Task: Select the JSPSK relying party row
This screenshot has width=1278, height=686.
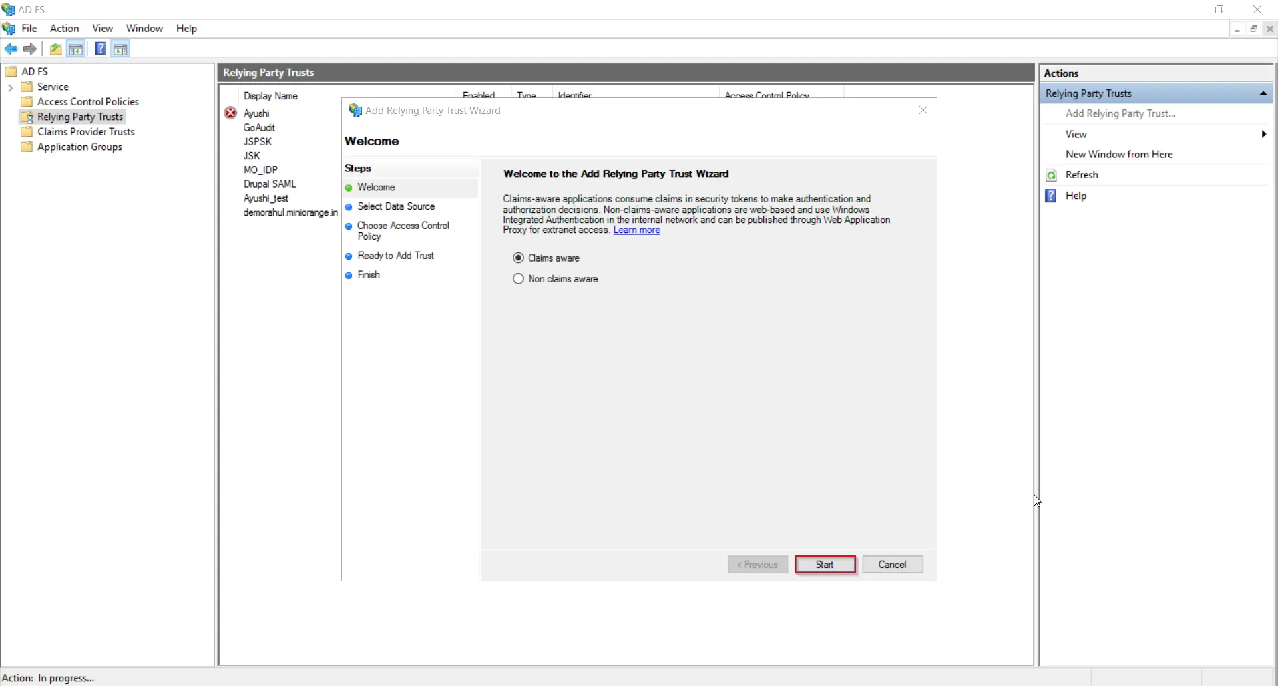Action: coord(258,141)
